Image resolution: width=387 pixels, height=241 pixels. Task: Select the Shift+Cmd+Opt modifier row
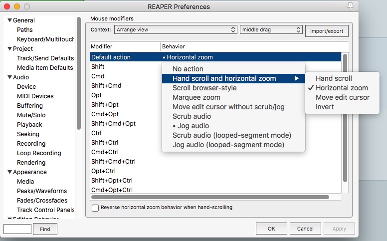(x=113, y=123)
